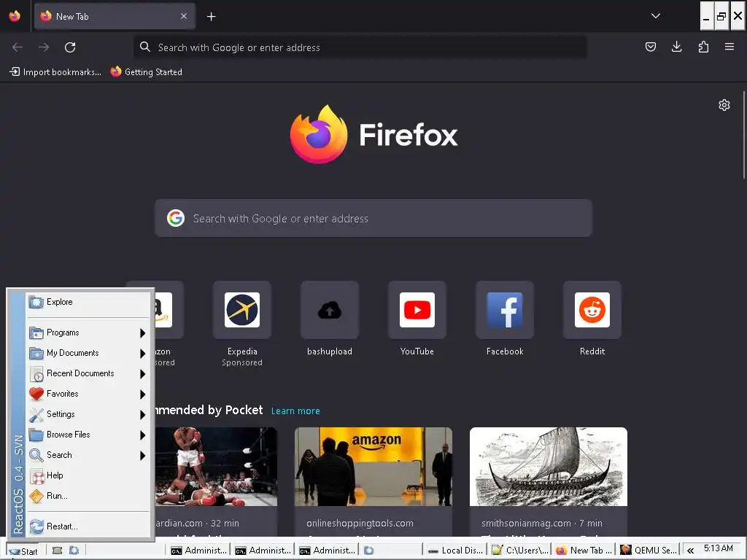Select Favorites in the Start menu
This screenshot has height=560, width=747.
[x=88, y=394]
